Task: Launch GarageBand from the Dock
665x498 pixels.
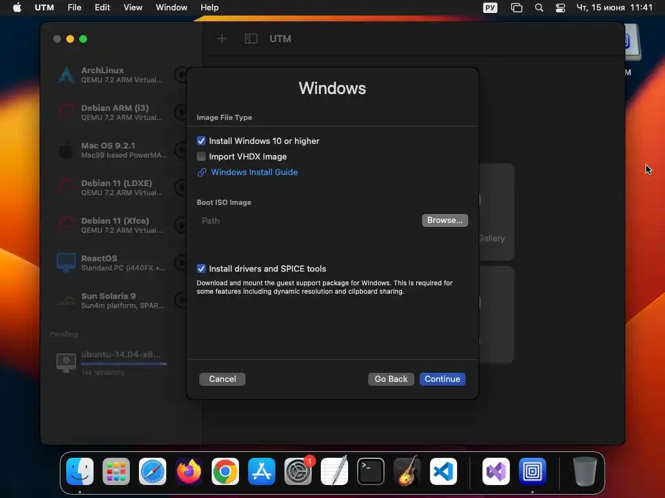Action: tap(407, 471)
